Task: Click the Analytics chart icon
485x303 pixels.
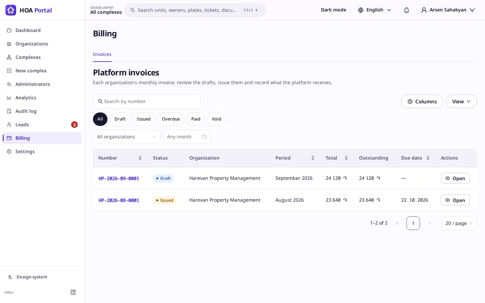Action: click(x=9, y=98)
